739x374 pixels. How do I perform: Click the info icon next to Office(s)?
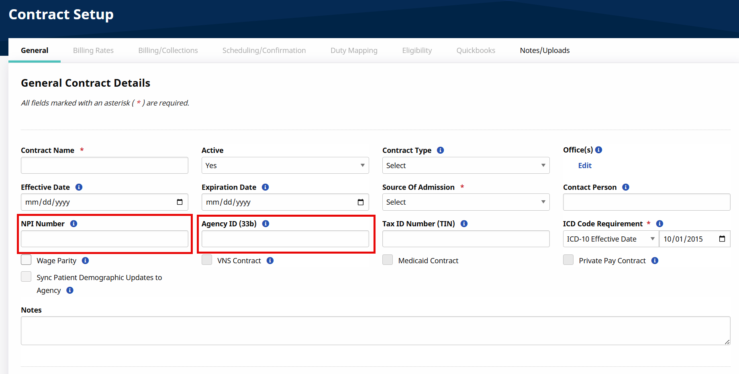[598, 150]
